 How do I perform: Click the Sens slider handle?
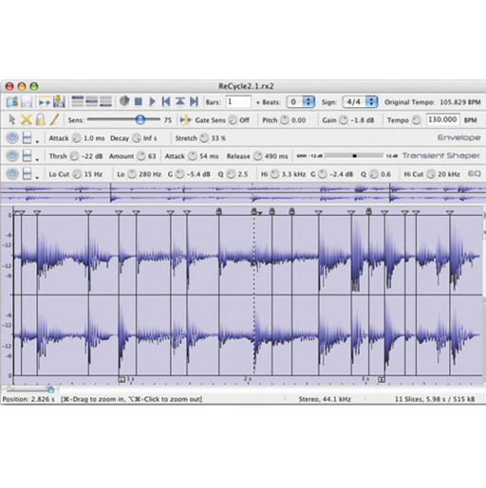(140, 119)
